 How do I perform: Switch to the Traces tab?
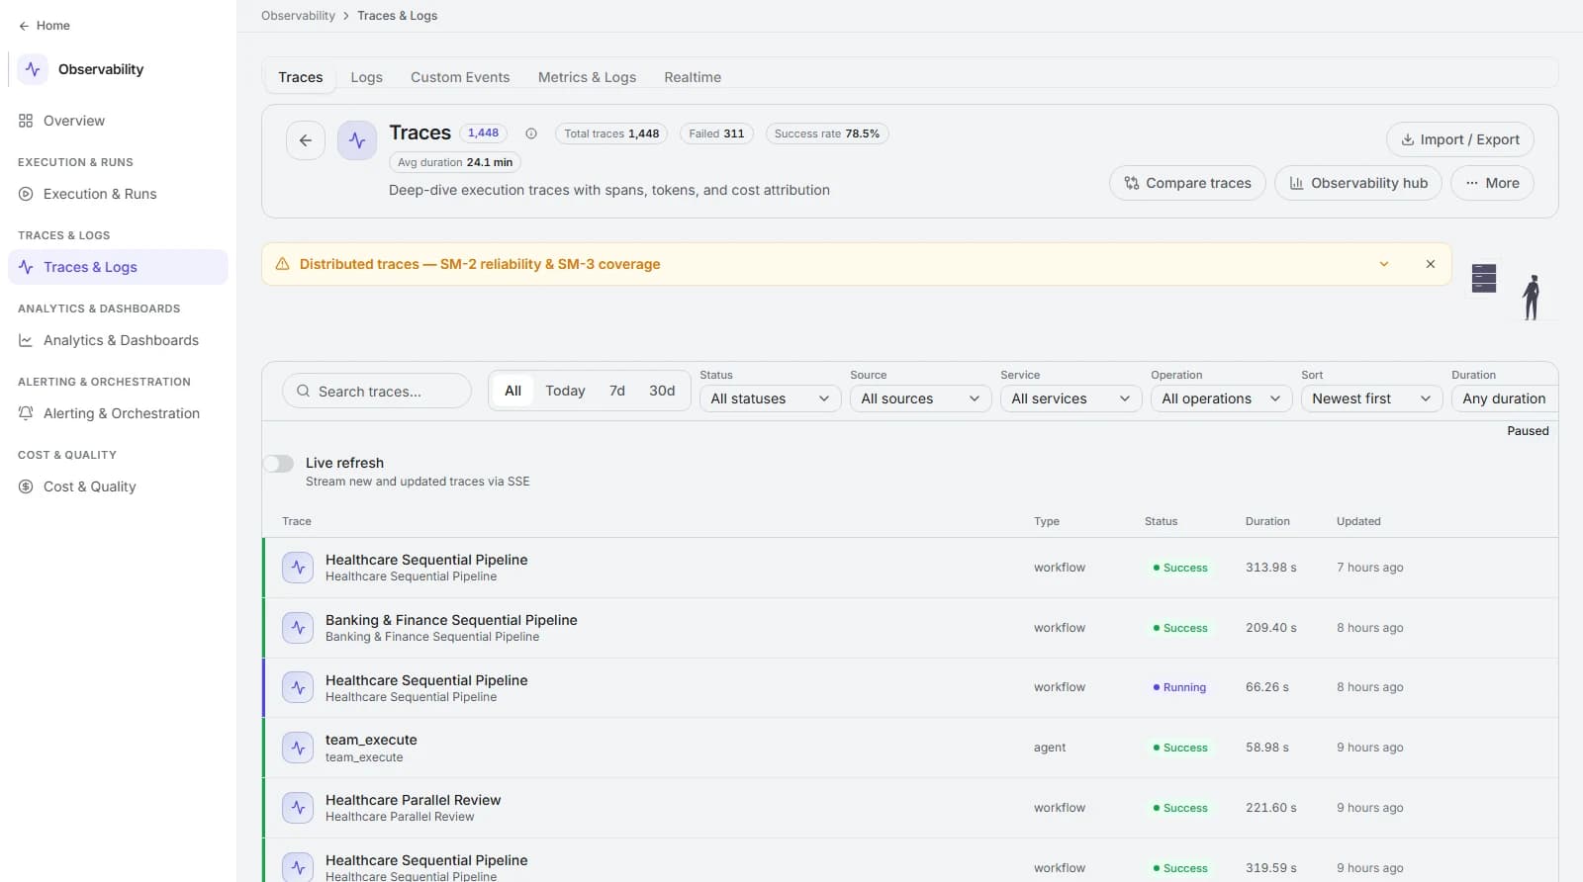(301, 77)
